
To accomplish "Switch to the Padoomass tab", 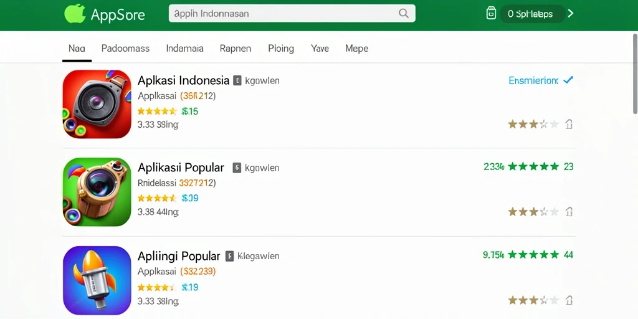I will point(125,49).
